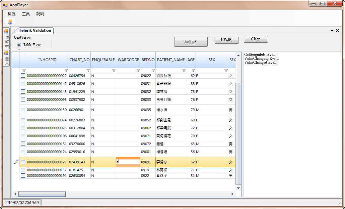This screenshot has width=345, height=209.
Task: Sort by the BEDNO column header
Action: coord(148,60)
